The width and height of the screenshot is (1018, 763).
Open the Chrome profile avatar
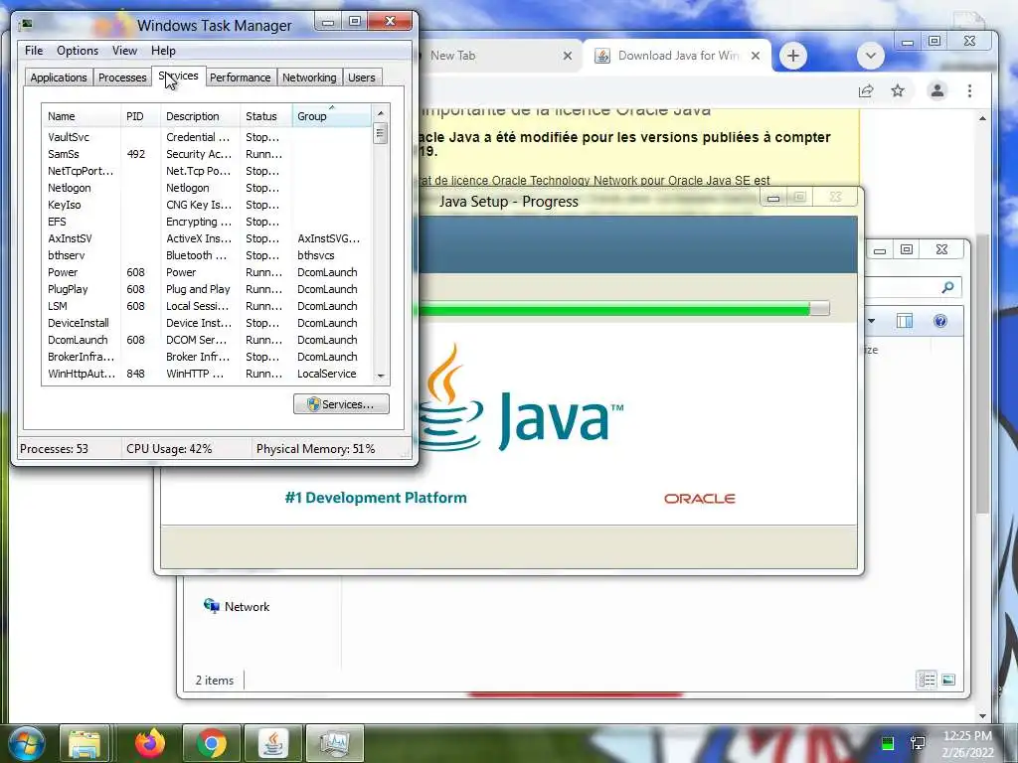[x=936, y=90]
